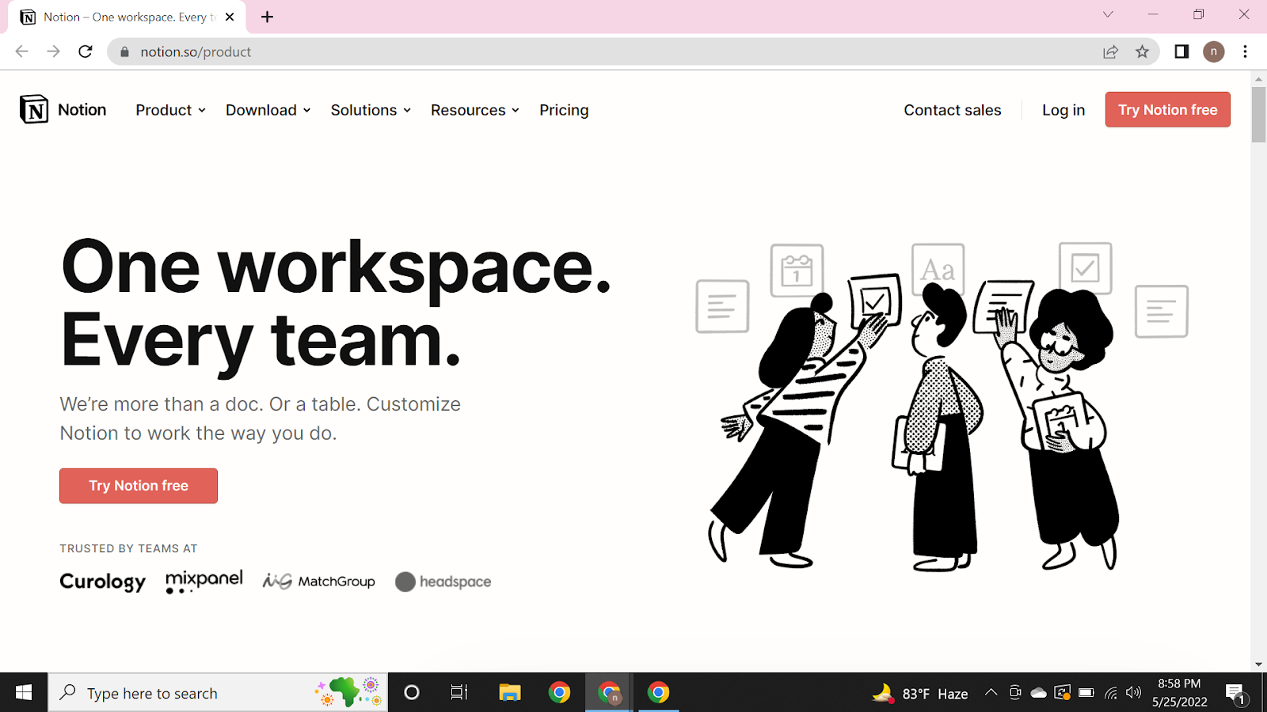Click the taskbar clock and date
This screenshot has width=1267, height=712.
pos(1180,693)
